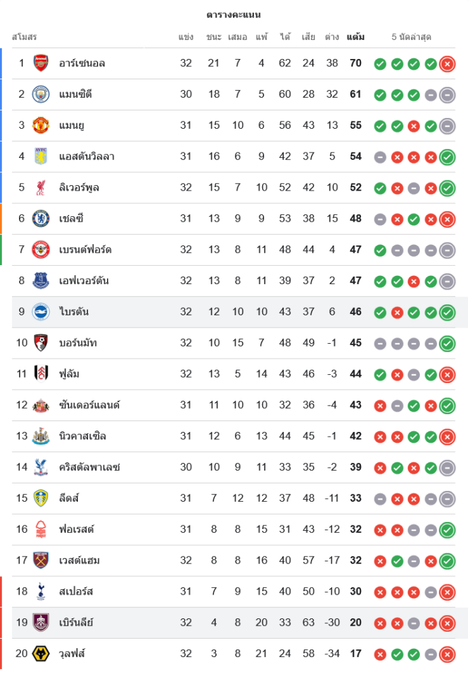
Task: Click the Arsenal club crest
Action: [41, 63]
